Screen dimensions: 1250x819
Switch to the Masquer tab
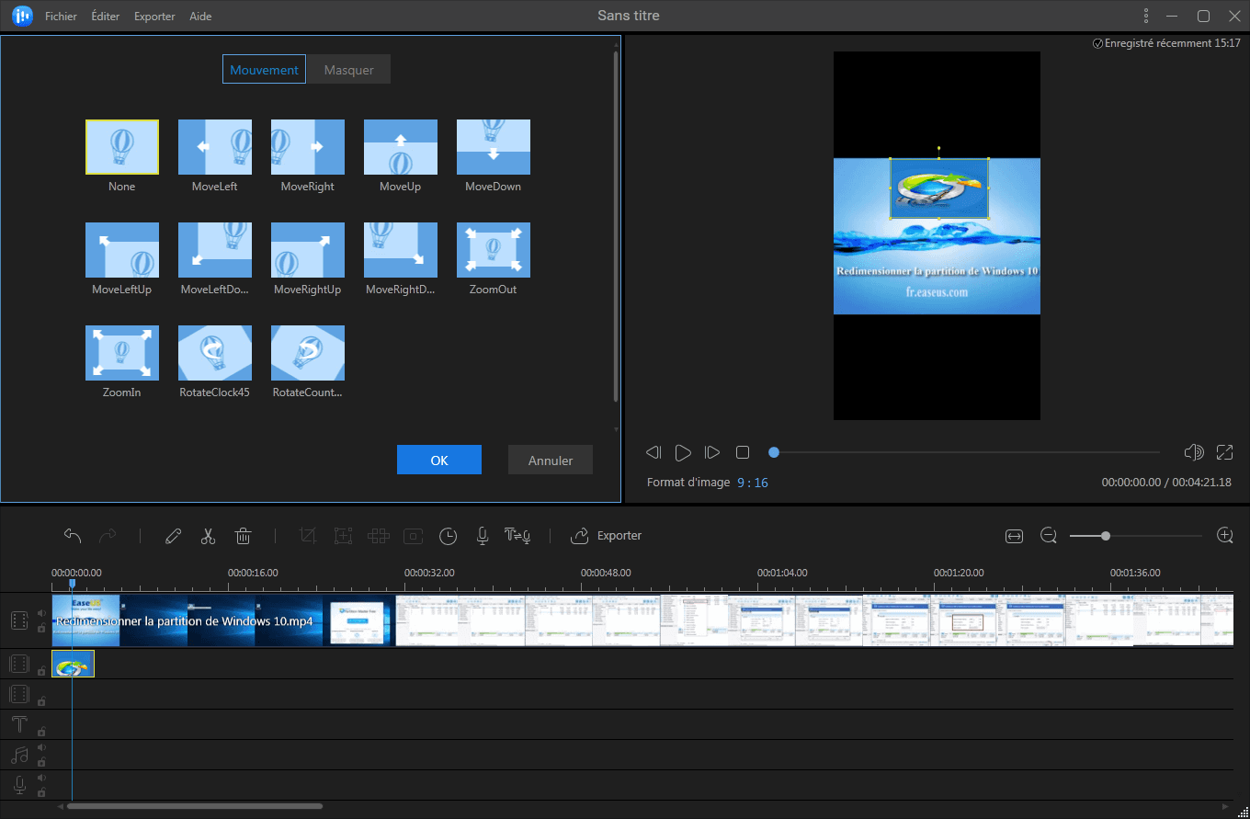(x=348, y=70)
